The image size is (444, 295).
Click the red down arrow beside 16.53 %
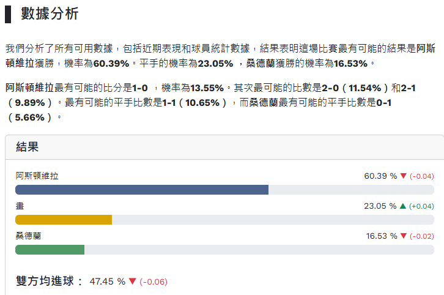click(x=404, y=236)
